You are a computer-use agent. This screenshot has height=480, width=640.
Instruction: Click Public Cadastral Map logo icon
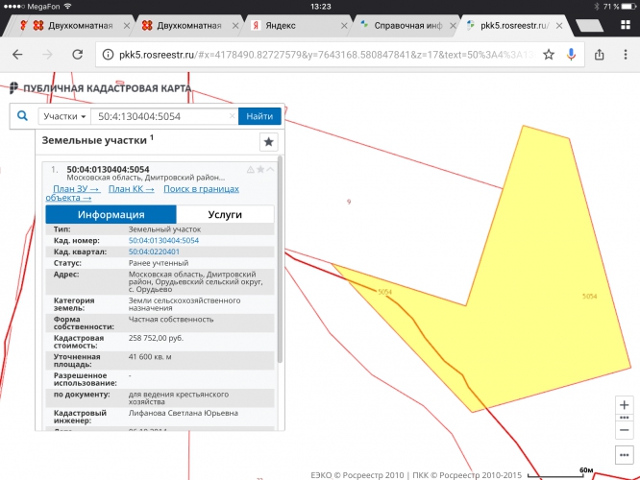pos(13,87)
